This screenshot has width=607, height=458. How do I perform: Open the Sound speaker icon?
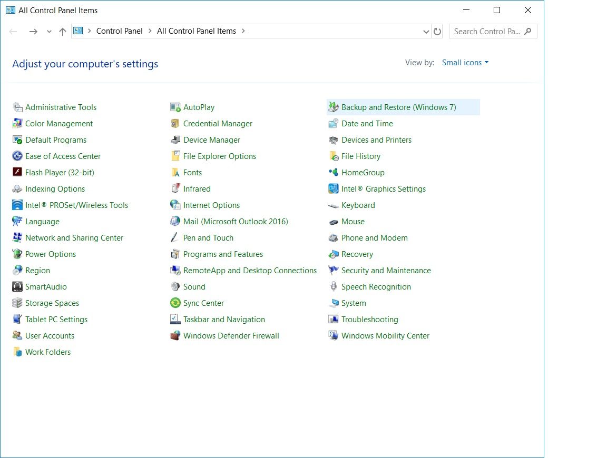(175, 286)
